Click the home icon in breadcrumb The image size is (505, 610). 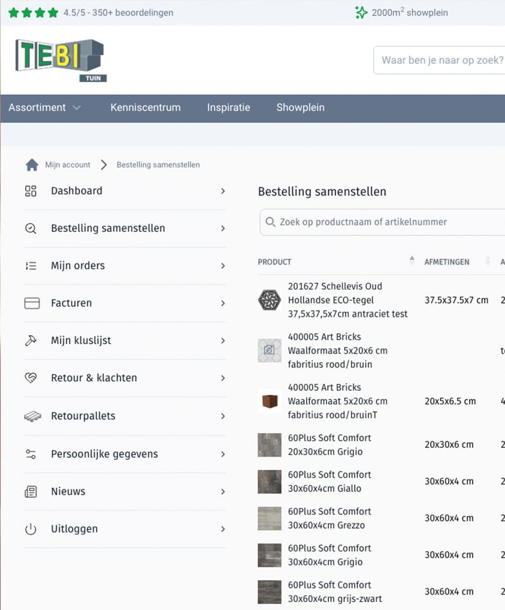32,165
